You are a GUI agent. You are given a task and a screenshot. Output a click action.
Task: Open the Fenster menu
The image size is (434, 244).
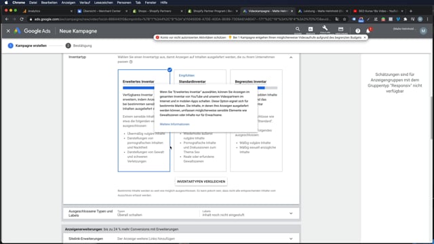(151, 3)
